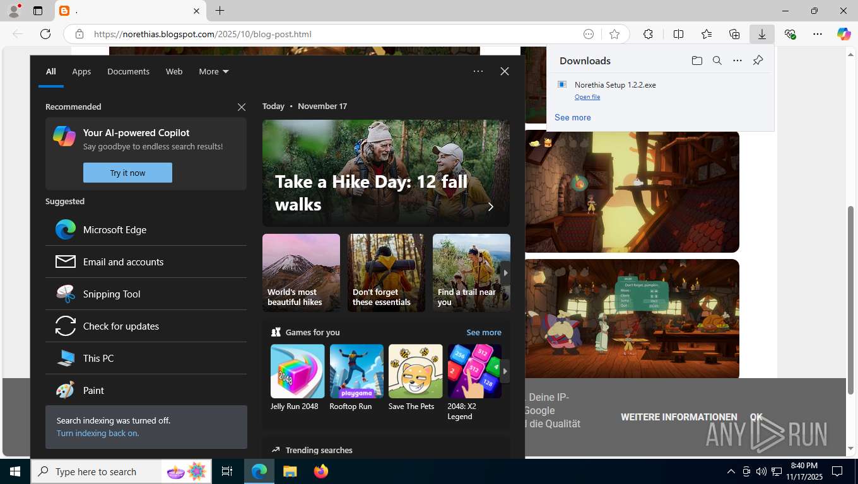Click Open file under Norethia Setup
This screenshot has width=858, height=484.
click(x=587, y=97)
